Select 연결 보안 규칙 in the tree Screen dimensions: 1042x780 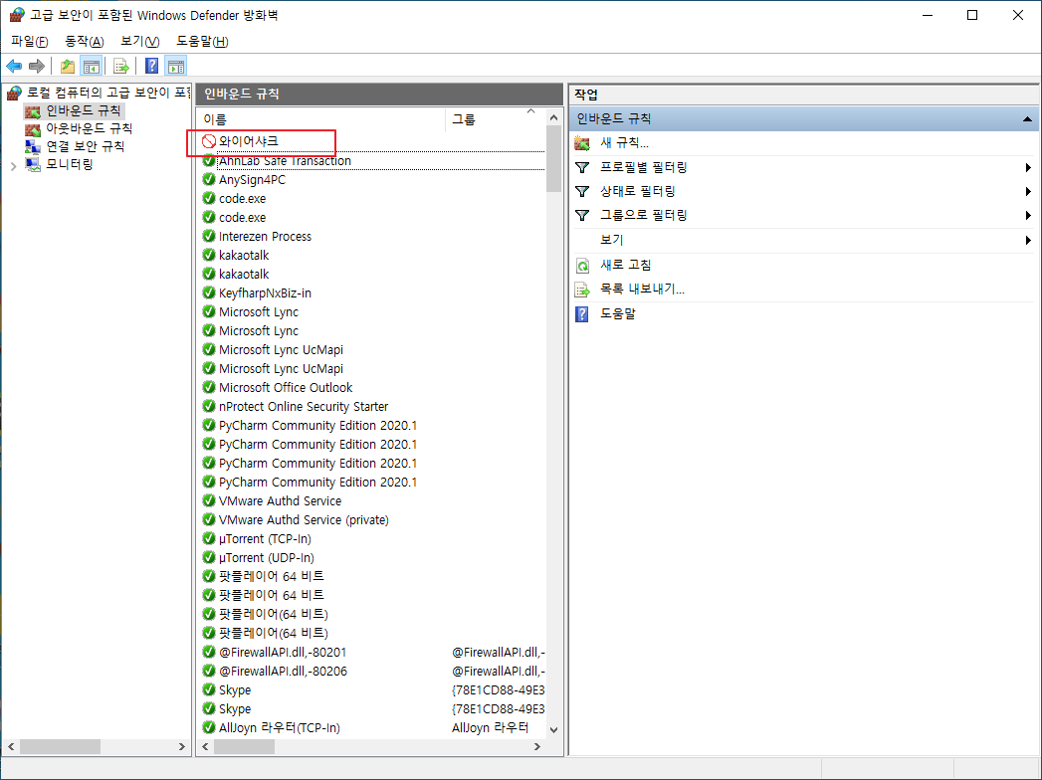(85, 146)
